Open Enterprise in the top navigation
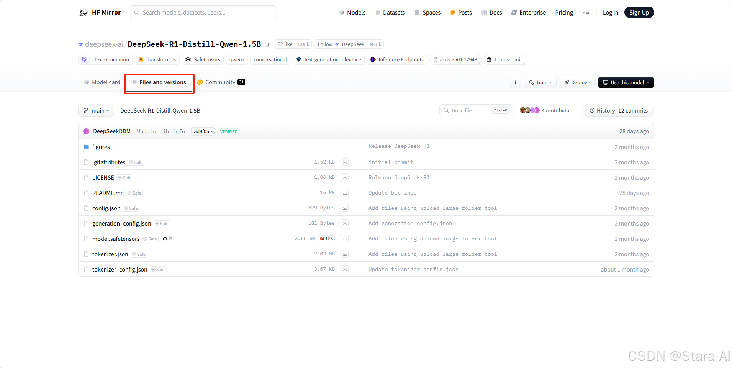 tap(528, 13)
